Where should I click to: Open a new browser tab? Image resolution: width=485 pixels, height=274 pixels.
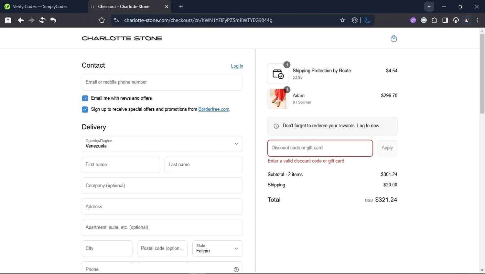click(x=181, y=6)
